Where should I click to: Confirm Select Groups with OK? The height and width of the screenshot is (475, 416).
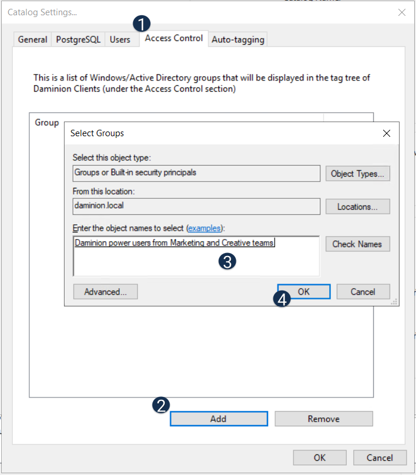pyautogui.click(x=303, y=292)
